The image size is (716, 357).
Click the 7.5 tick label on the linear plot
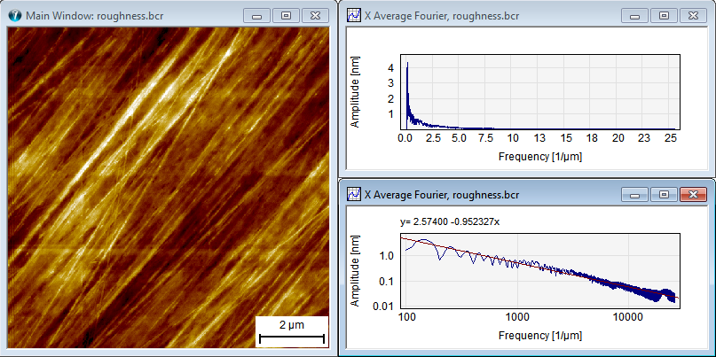point(486,137)
